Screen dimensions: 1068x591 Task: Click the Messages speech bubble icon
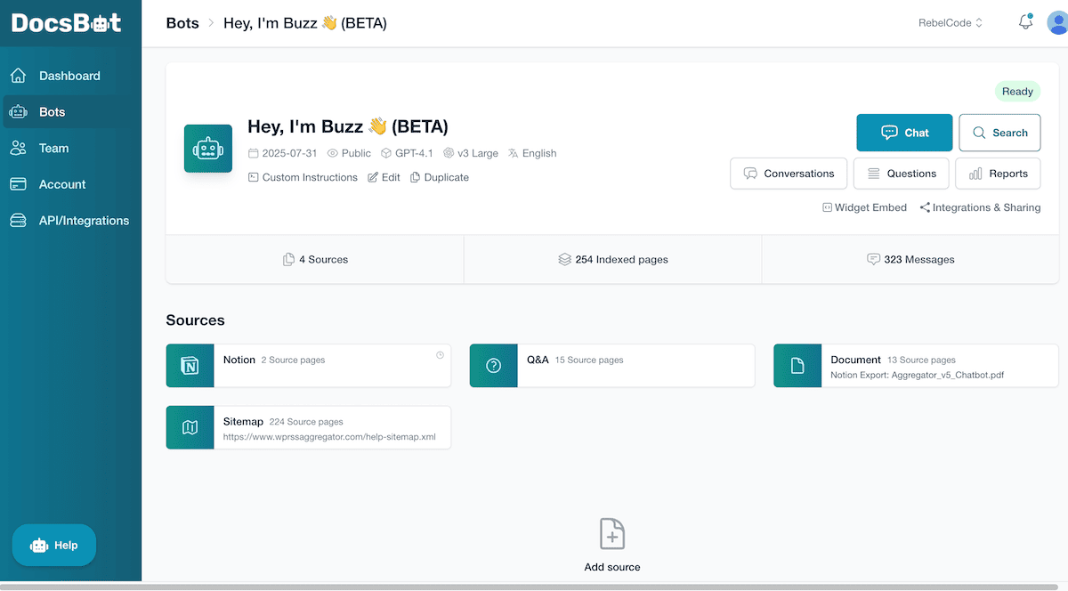873,260
